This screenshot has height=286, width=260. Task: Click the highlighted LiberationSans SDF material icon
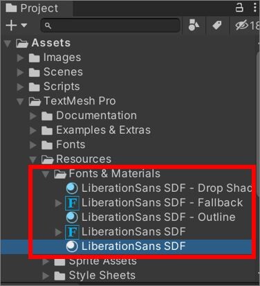(72, 247)
